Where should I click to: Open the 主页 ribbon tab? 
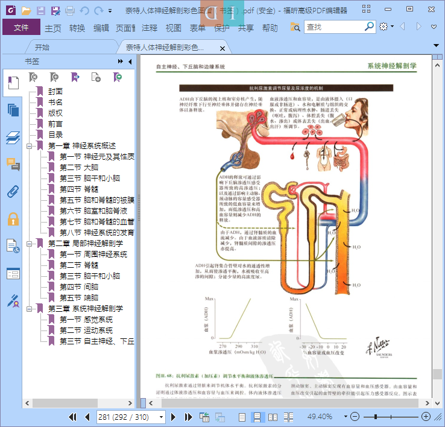click(x=53, y=28)
